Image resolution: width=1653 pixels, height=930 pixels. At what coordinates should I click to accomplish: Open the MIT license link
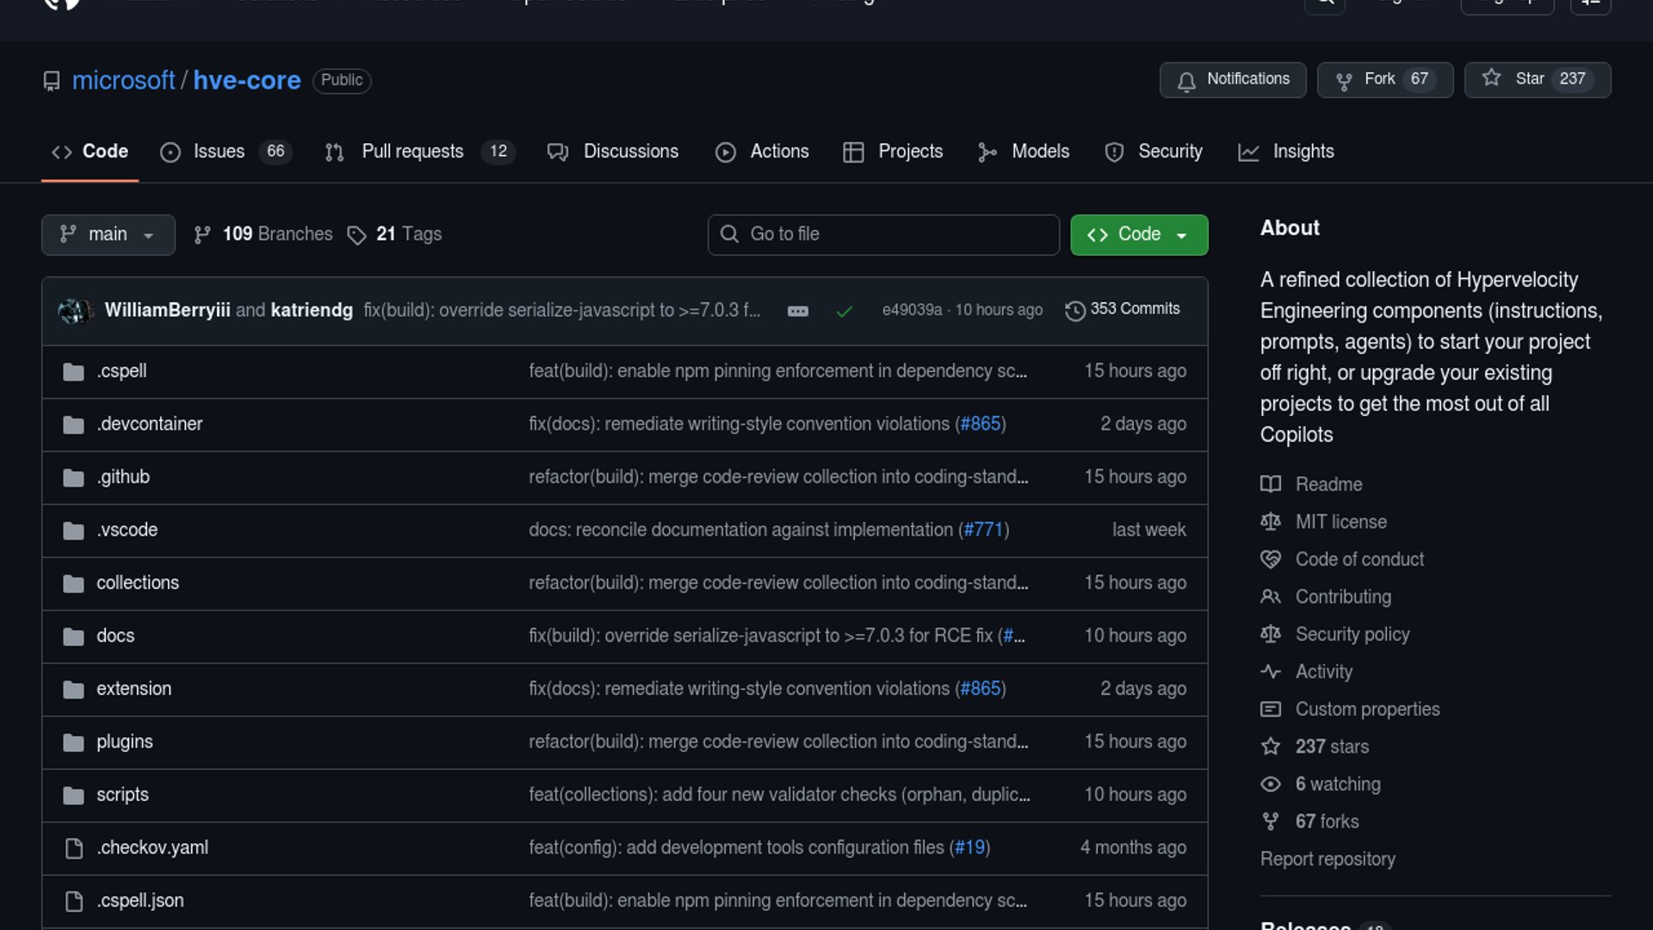1340,522
